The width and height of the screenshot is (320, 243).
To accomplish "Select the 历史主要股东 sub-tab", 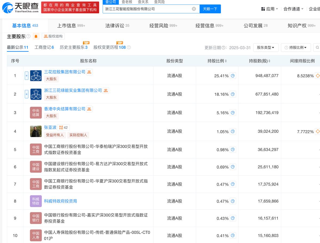I will [x=74, y=47].
